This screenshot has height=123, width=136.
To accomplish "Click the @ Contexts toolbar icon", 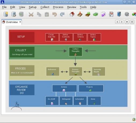I will [127, 14].
